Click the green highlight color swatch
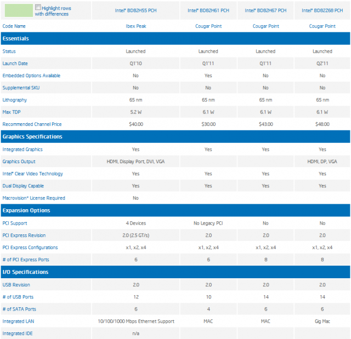 pyautogui.click(x=19, y=10)
